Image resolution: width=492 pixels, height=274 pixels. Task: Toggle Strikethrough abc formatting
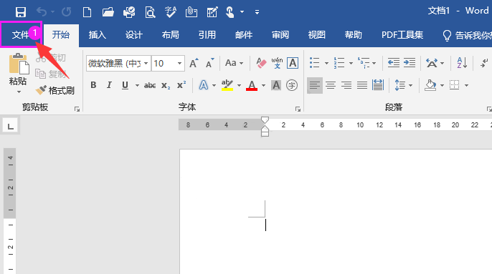point(150,85)
